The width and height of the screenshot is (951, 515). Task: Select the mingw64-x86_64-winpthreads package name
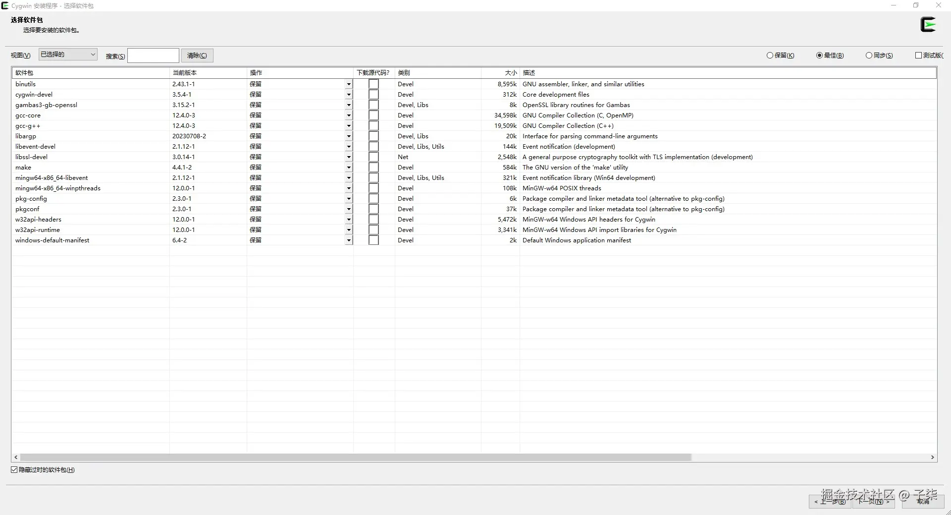click(x=58, y=188)
